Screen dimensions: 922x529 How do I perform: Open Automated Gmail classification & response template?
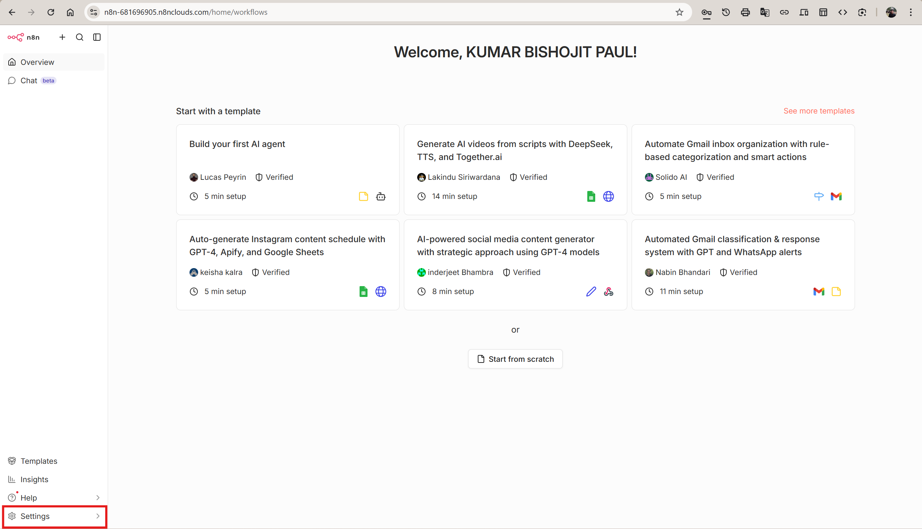point(743,265)
